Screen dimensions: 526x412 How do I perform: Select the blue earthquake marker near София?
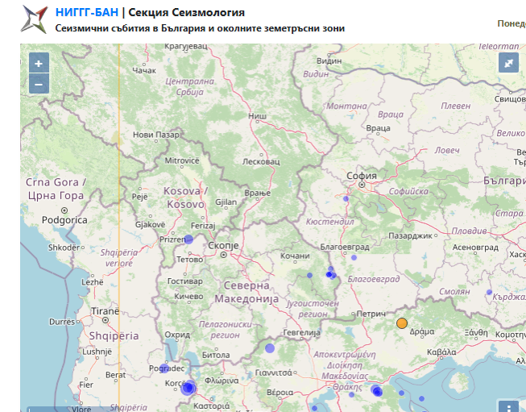346,198
